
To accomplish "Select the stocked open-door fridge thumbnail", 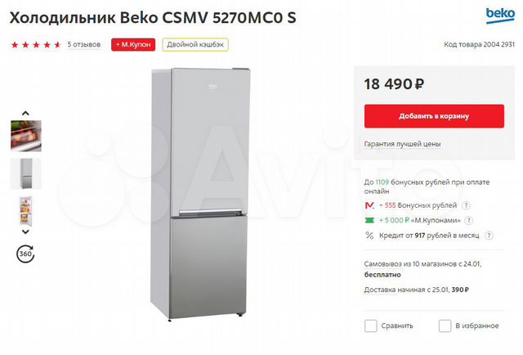I will [25, 211].
